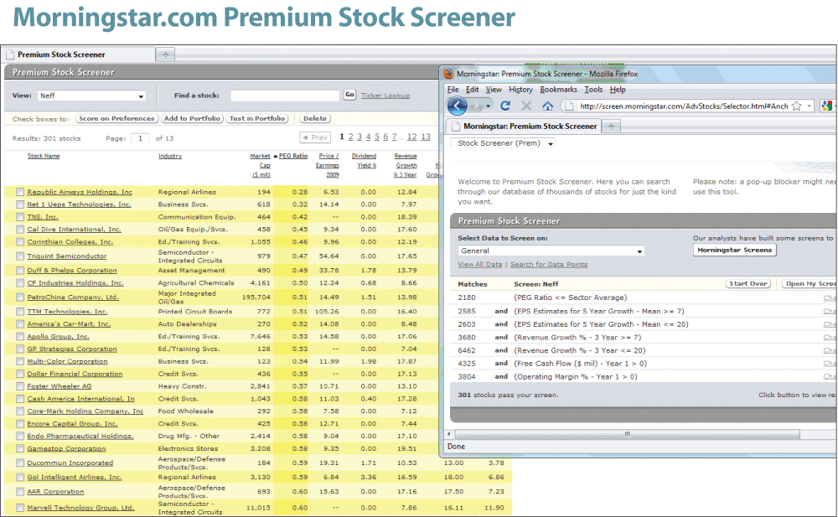Select the Cal Dive International checkbox
This screenshot has width=838, height=517.
click(20, 230)
